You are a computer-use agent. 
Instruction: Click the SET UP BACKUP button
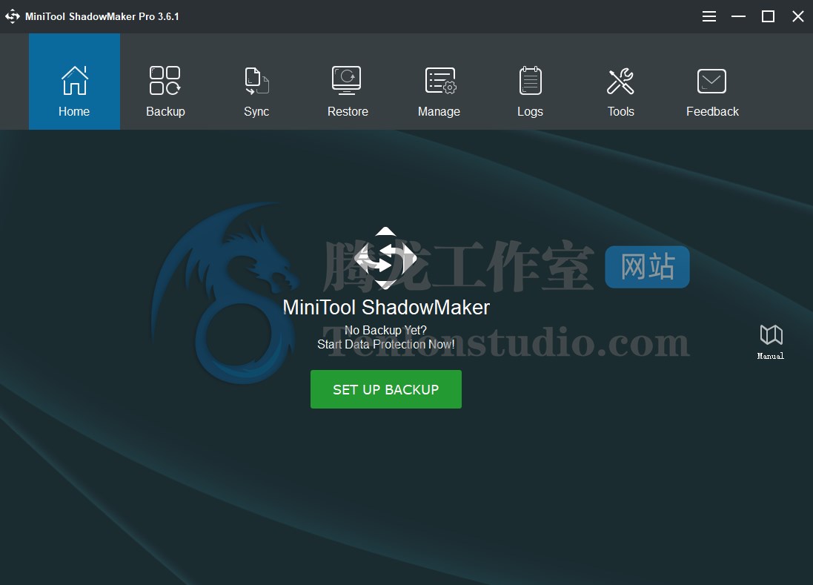point(386,389)
